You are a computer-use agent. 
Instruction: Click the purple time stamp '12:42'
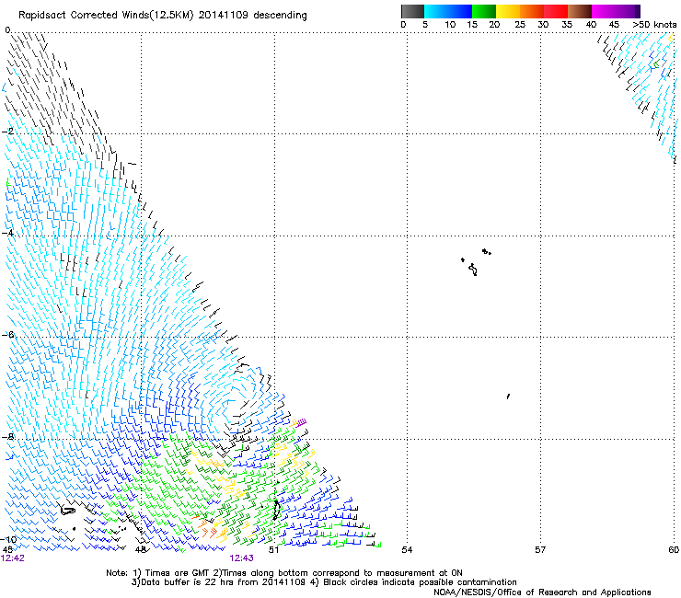point(13,558)
